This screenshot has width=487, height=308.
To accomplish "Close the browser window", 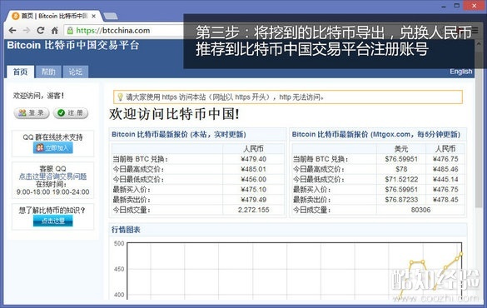I will point(474,6).
